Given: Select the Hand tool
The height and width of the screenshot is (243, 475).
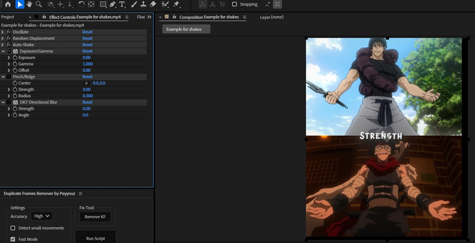Looking at the screenshot, I should coord(29,5).
